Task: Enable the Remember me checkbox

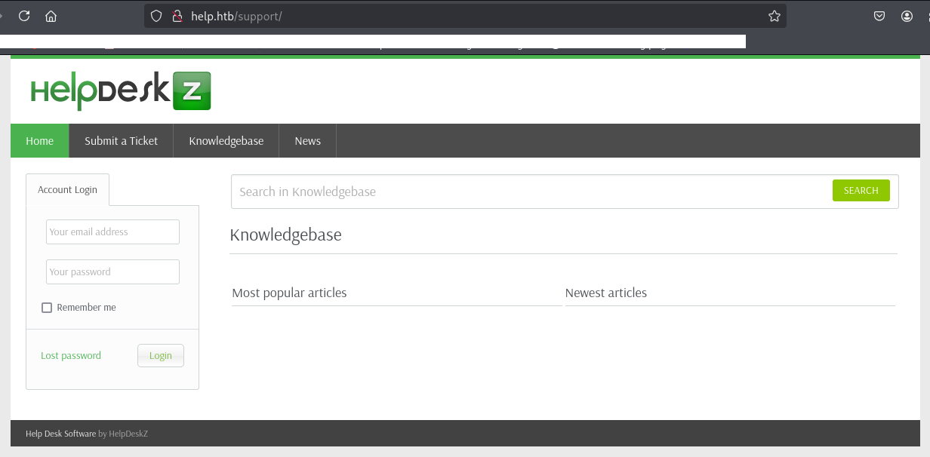Action: (47, 308)
